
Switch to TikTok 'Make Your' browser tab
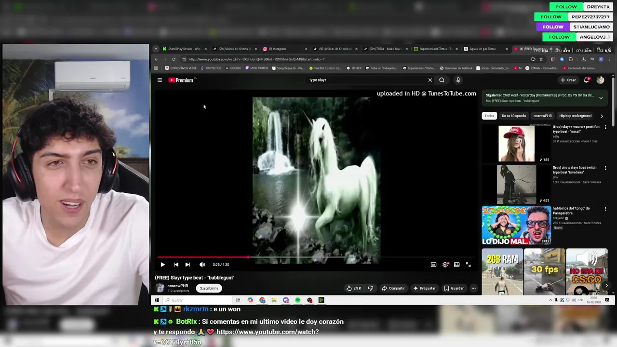385,49
